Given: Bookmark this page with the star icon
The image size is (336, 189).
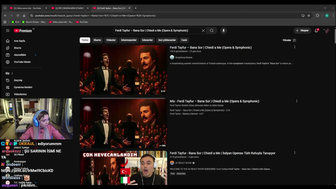Looking at the screenshot, I should pyautogui.click(x=309, y=15).
